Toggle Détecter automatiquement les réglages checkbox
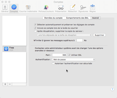The height and width of the screenshot is (98, 117). click(35, 25)
